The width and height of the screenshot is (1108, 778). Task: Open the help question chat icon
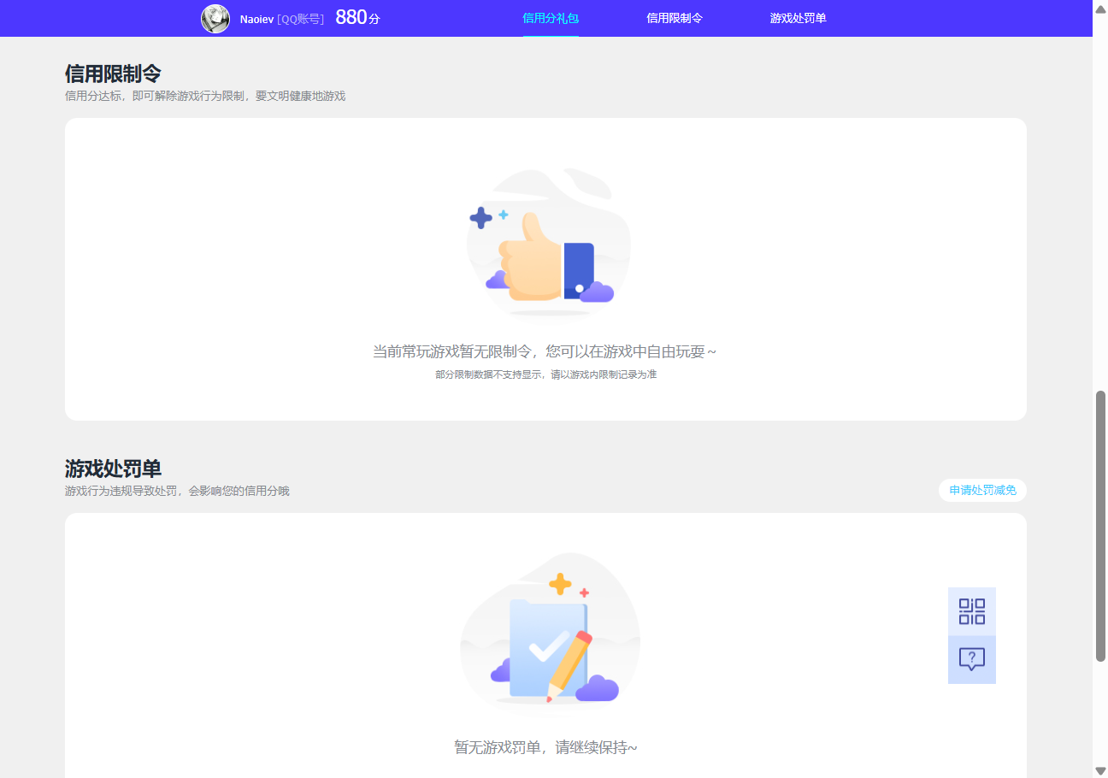pyautogui.click(x=972, y=659)
